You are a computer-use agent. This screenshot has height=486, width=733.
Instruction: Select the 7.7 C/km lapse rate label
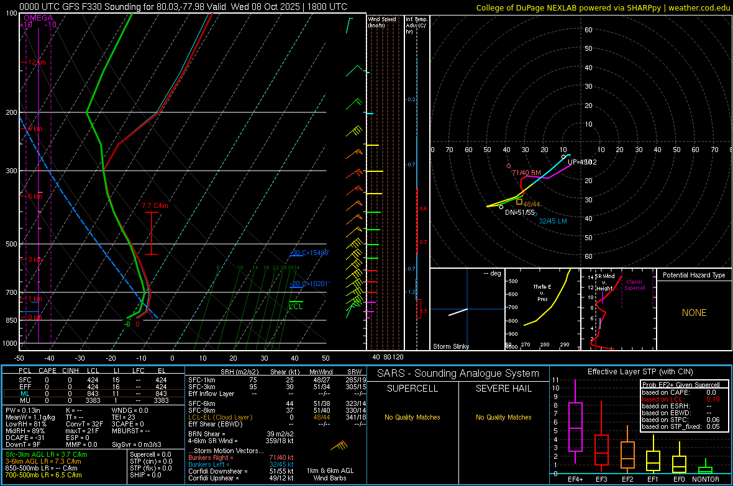coord(155,205)
